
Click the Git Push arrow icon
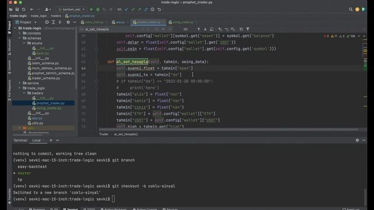(139, 9)
